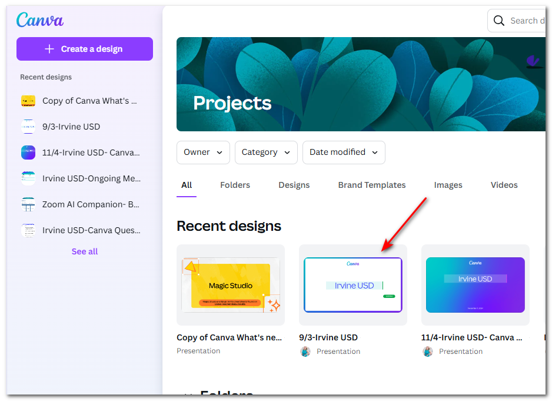Click 11/4-Irvine USD- Canva ... card title
552x401 pixels.
(472, 337)
